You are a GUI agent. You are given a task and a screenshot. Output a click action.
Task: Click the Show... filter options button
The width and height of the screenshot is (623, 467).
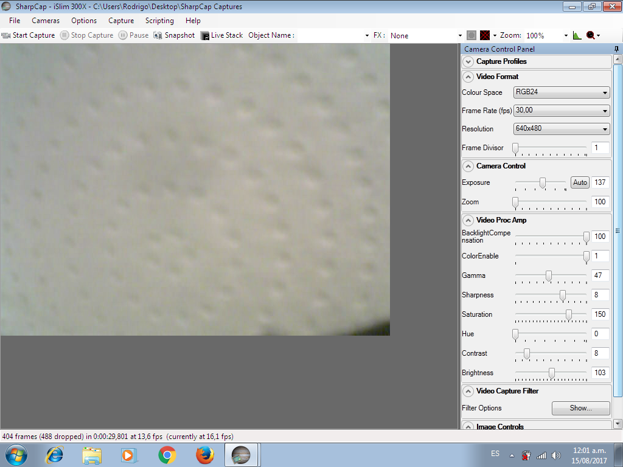click(x=580, y=408)
